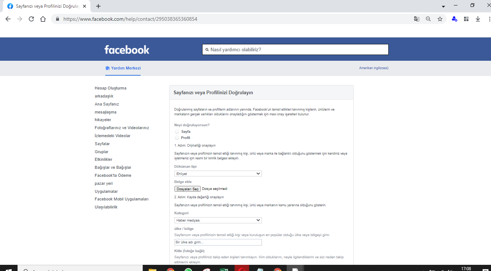Viewport: 491px width, 271px height.
Task: Open Uygulamalar in the sidebar
Action: (106, 191)
